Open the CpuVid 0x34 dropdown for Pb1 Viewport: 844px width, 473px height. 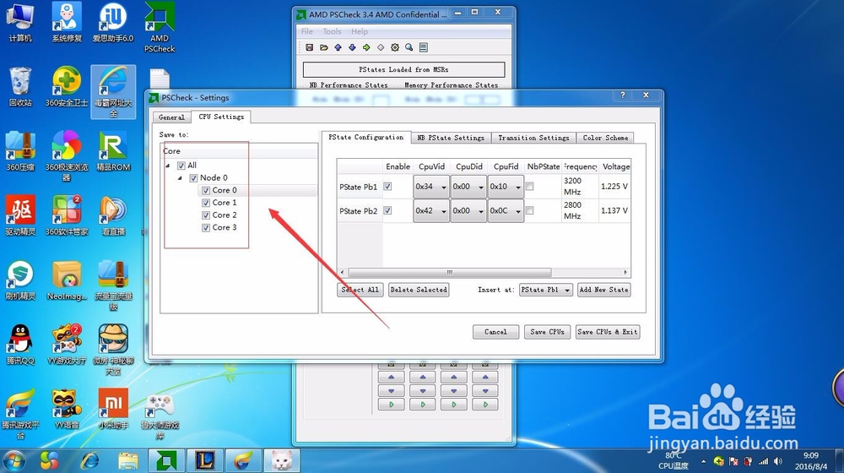point(431,187)
